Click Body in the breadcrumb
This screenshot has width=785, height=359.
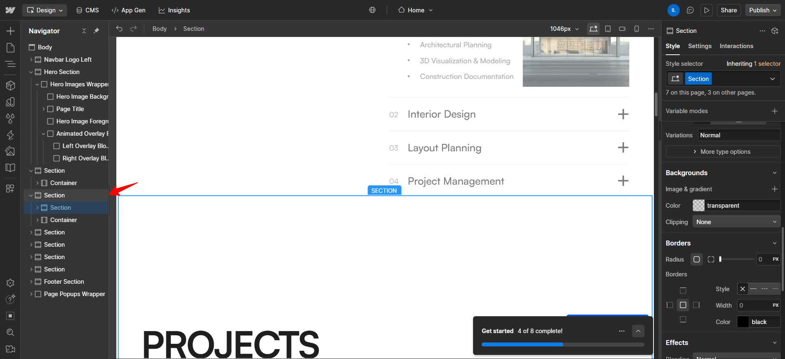click(159, 29)
